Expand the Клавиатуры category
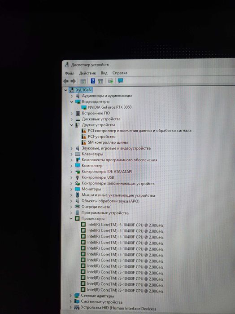The image size is (235, 314). coord(71,155)
